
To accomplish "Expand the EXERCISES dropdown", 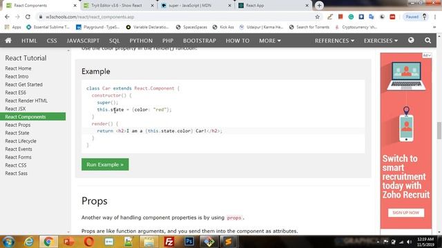I will 381,41.
